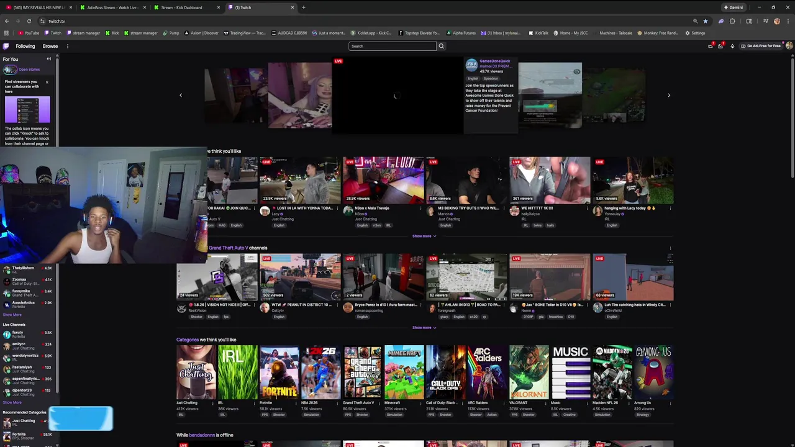
Task: Open a new browser tab
Action: pos(303,7)
